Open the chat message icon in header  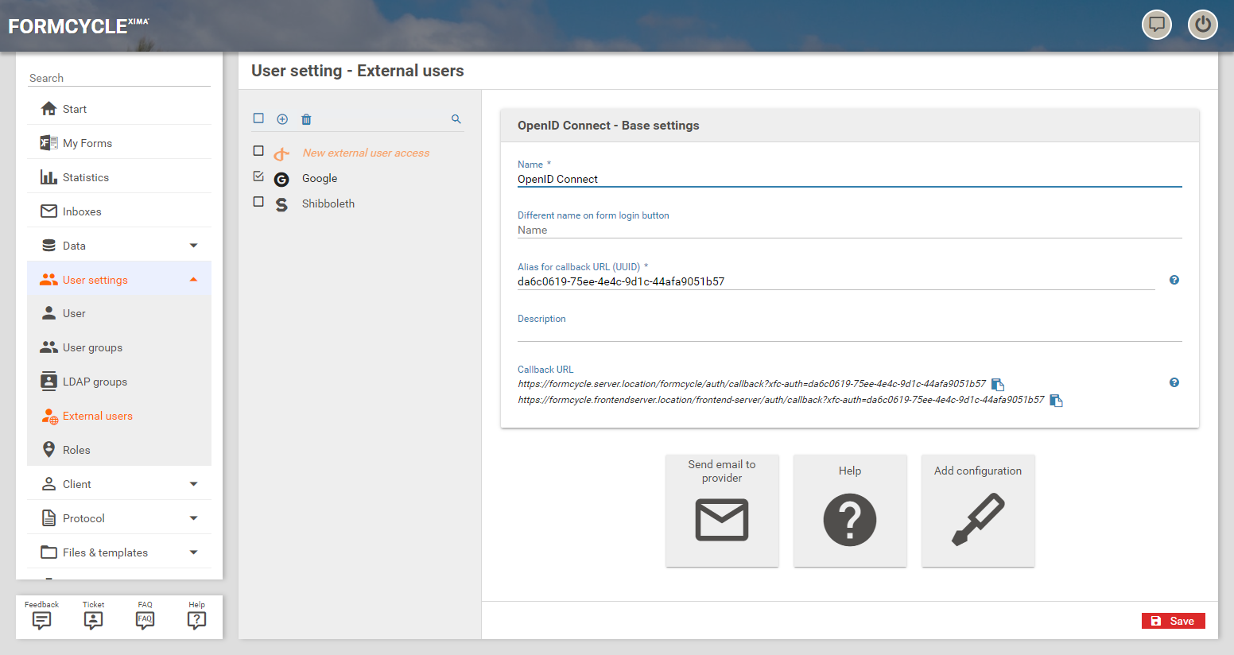coord(1157,25)
